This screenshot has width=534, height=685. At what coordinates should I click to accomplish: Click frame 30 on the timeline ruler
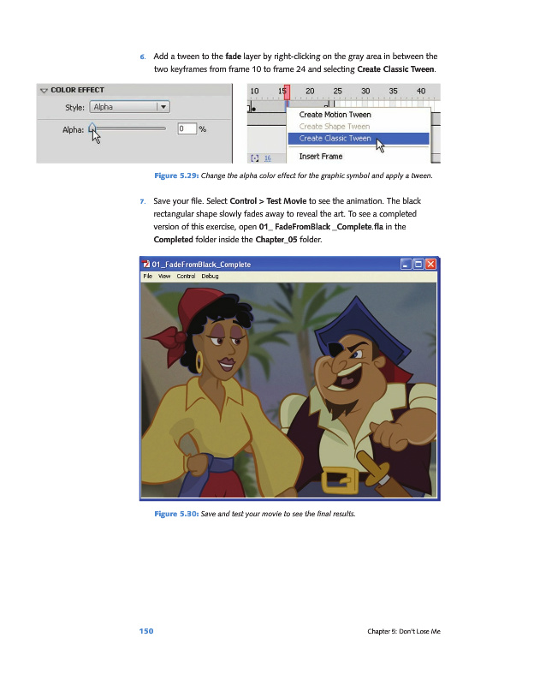(365, 91)
